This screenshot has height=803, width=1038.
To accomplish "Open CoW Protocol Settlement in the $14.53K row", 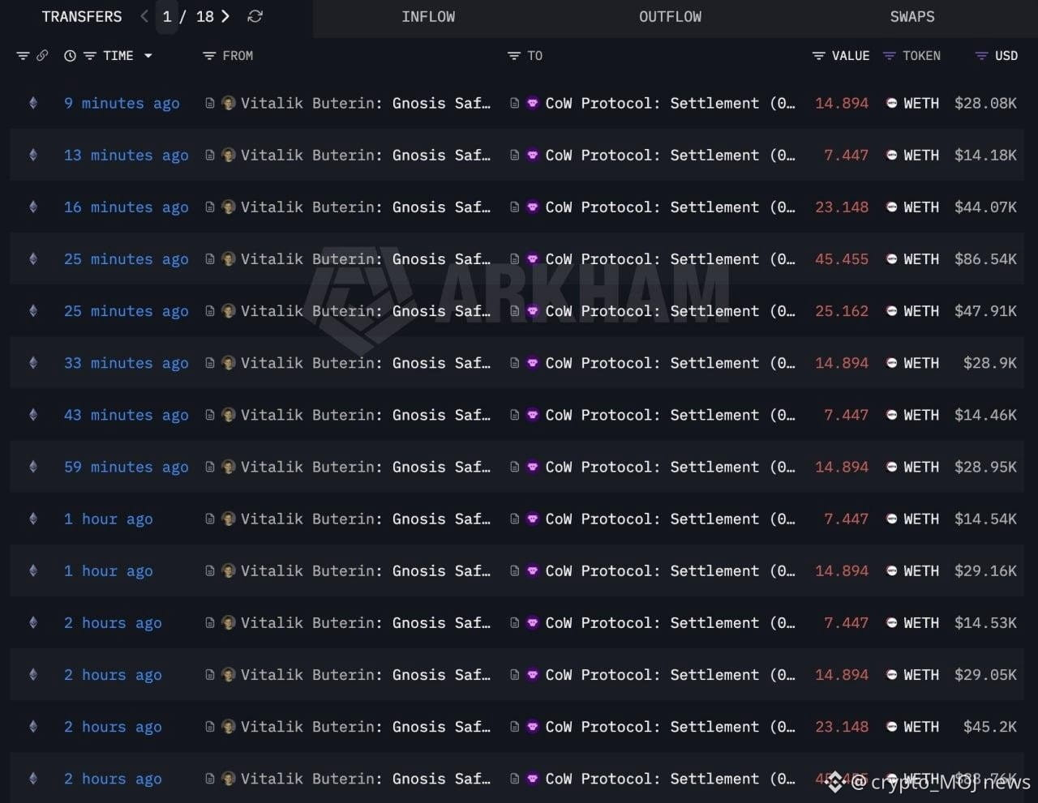I will 671,623.
